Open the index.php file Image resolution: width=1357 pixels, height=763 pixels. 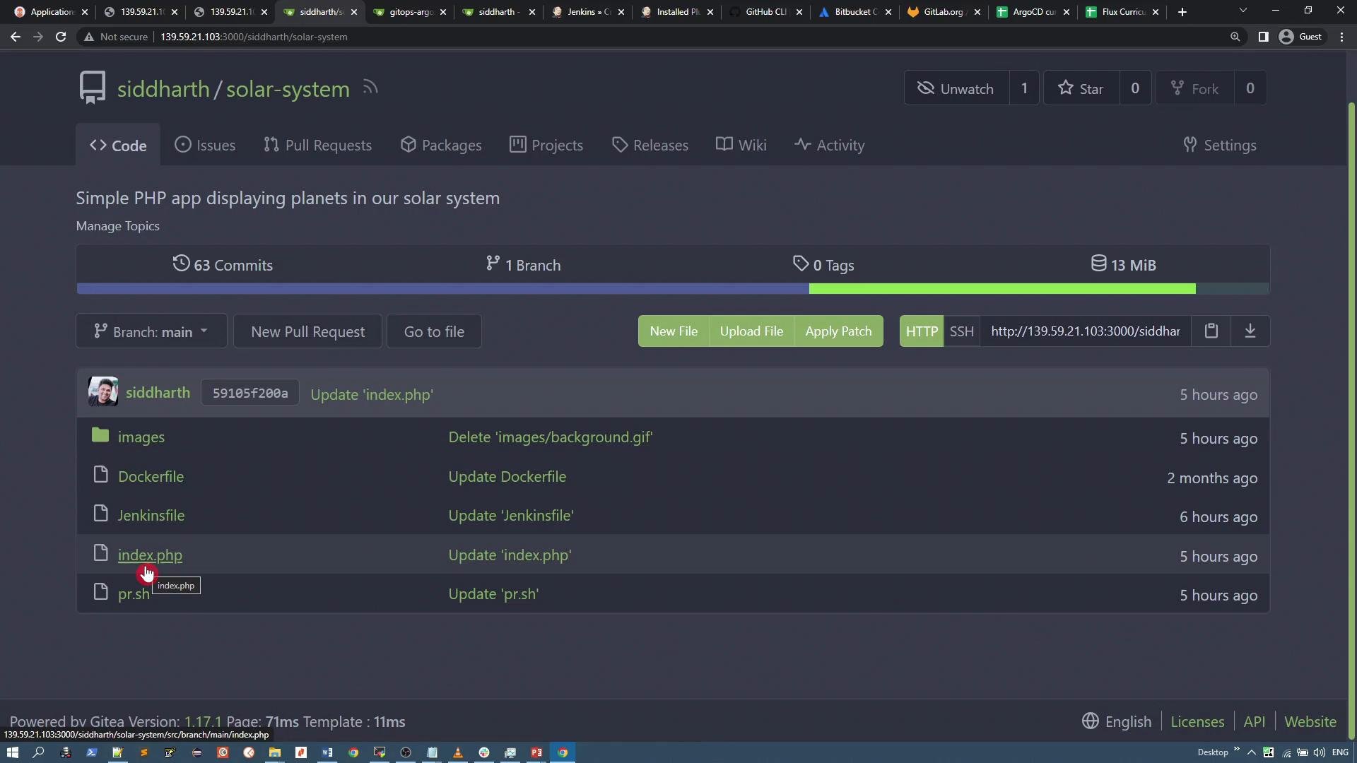click(x=150, y=555)
